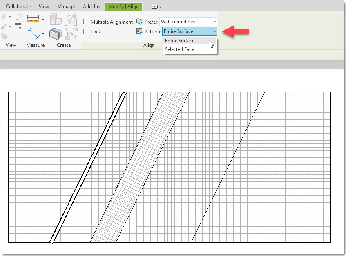This screenshot has height=258, width=348.
Task: Select the thick double-line wall in drawing
Action: (88, 168)
